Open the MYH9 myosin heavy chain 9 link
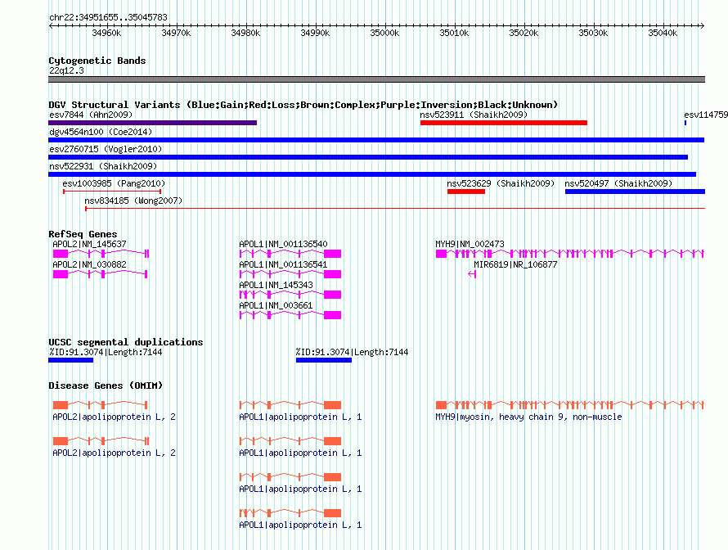Screen dimensions: 728x550 pyautogui.click(x=528, y=417)
